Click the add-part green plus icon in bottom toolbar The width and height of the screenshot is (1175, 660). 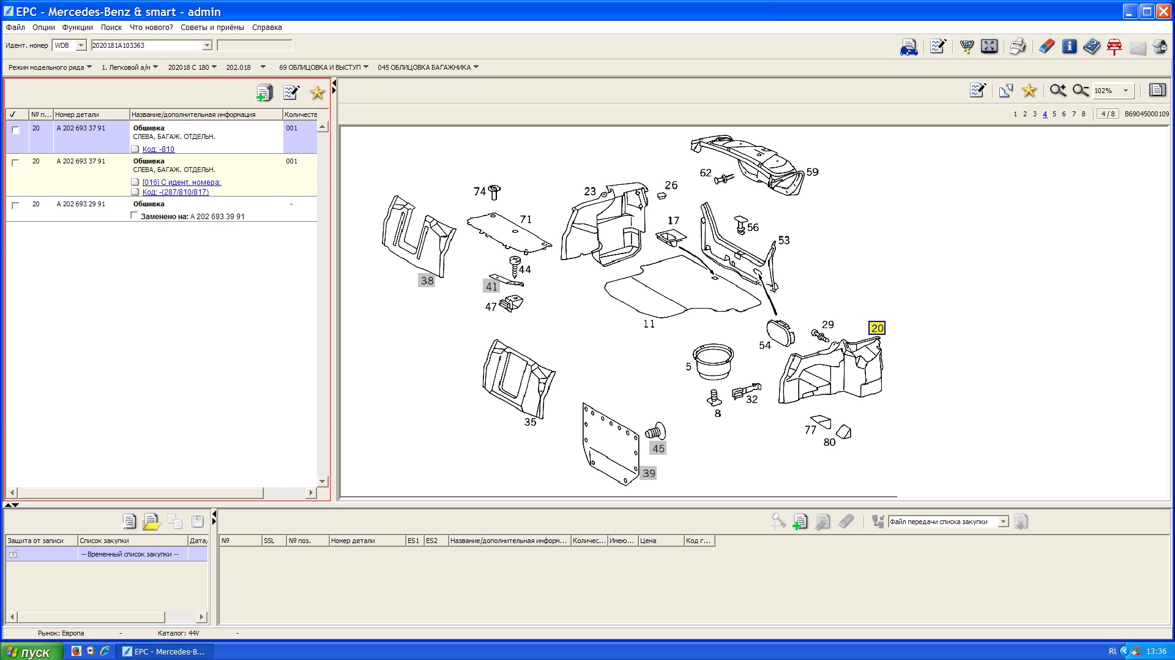tap(800, 522)
